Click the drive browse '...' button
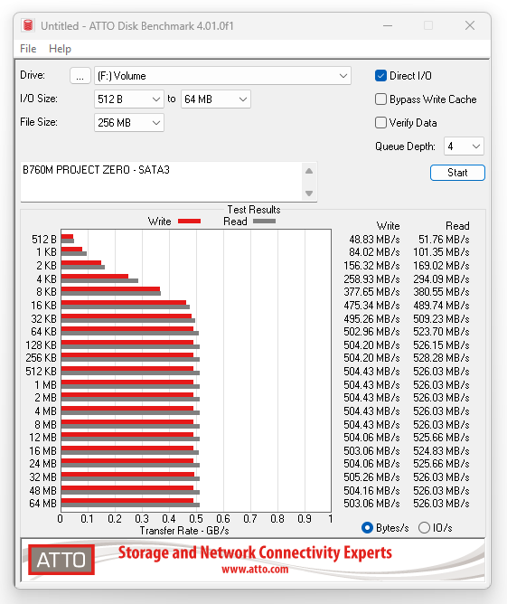 coord(80,76)
